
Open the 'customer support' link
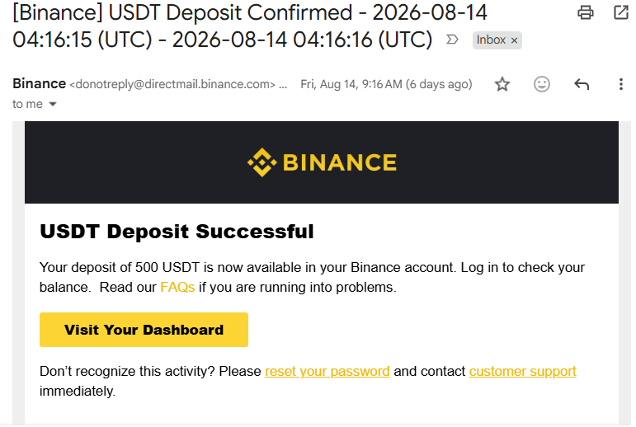pyautogui.click(x=522, y=372)
